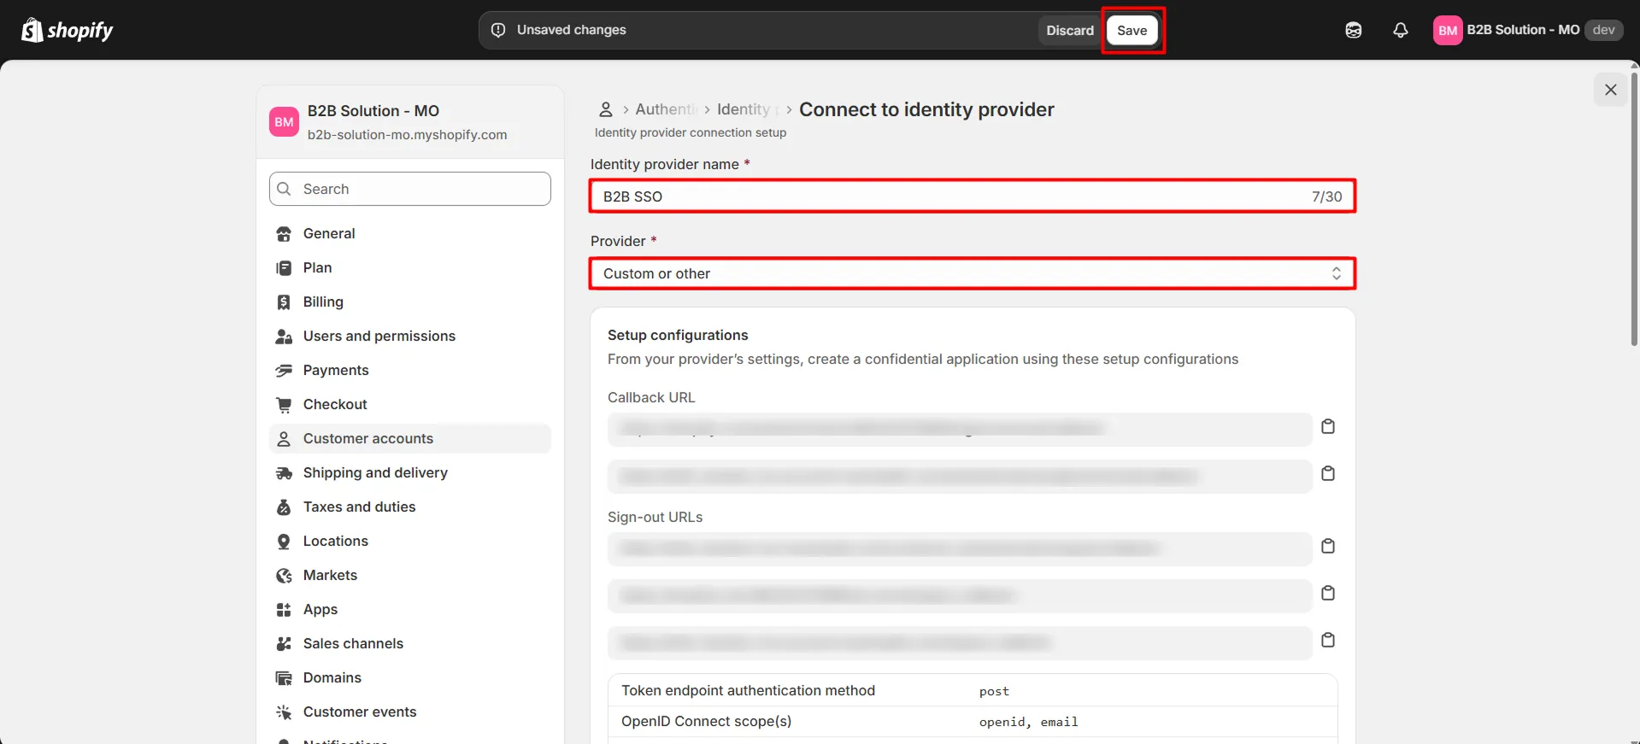Copy the first Callback URL
The height and width of the screenshot is (744, 1640).
(x=1328, y=426)
